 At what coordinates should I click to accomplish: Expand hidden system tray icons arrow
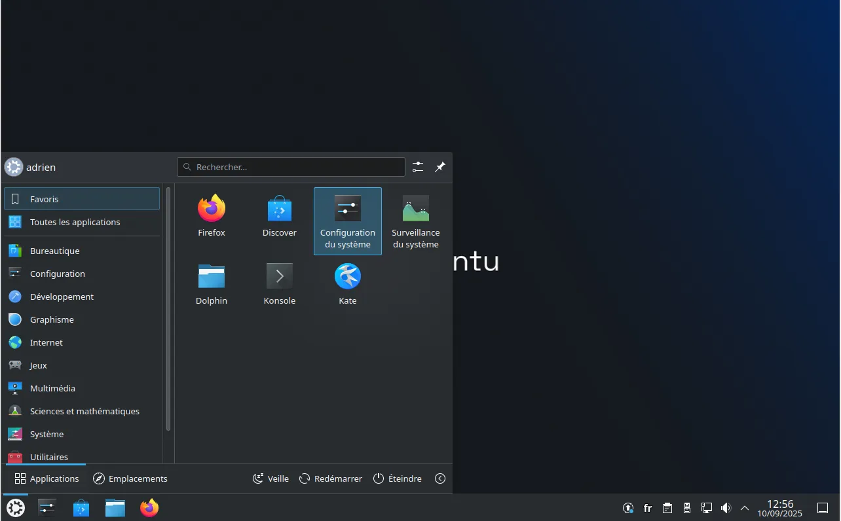[745, 508]
